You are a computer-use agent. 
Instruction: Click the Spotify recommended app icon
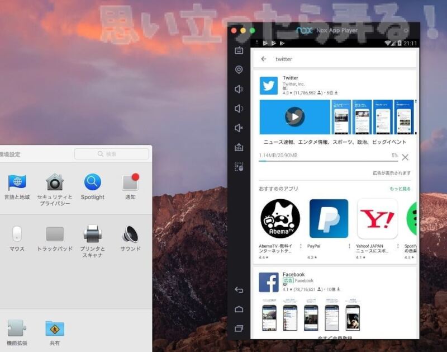pyautogui.click(x=411, y=219)
